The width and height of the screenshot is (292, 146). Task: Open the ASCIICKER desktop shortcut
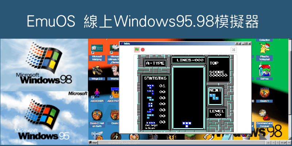tap(97, 95)
